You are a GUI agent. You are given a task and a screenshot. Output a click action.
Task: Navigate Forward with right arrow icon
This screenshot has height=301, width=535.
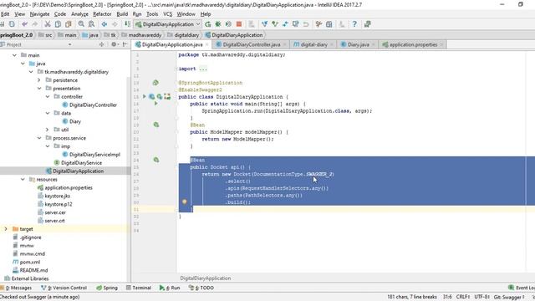[115, 24]
